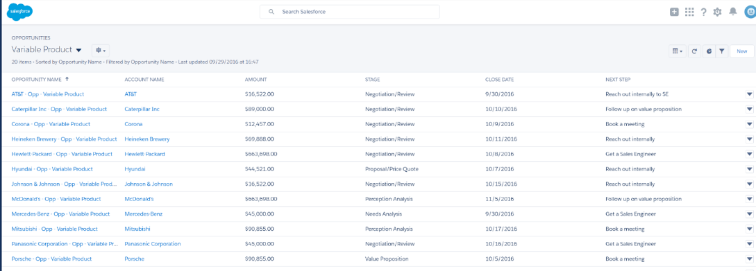Open row actions for Corona opportunity
The width and height of the screenshot is (756, 271).
click(x=749, y=124)
